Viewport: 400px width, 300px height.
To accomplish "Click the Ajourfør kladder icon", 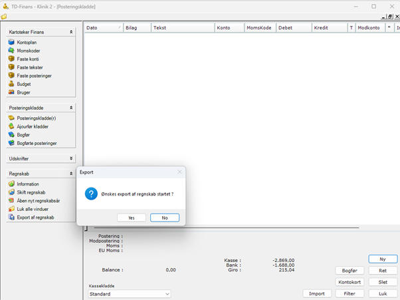I will point(11,126).
